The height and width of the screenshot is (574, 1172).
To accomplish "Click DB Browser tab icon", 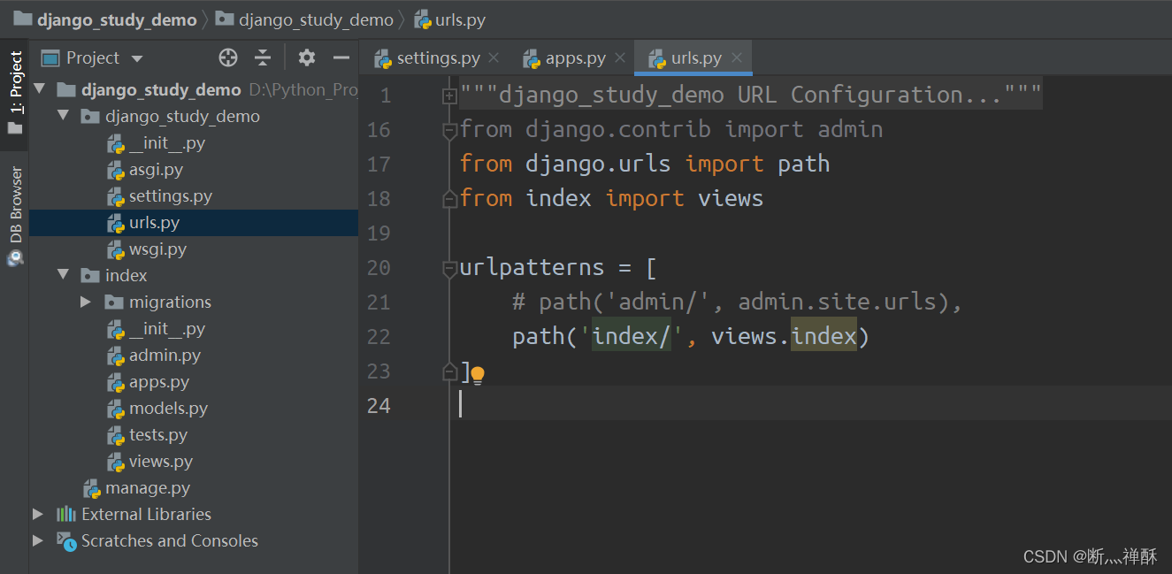I will (x=15, y=258).
